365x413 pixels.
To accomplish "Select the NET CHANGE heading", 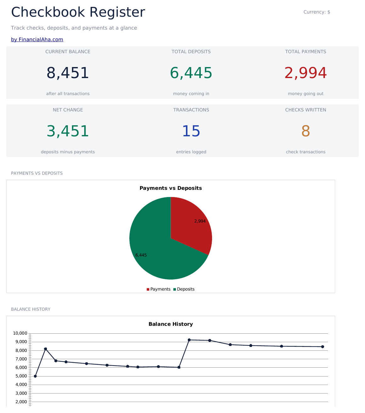I will point(68,110).
